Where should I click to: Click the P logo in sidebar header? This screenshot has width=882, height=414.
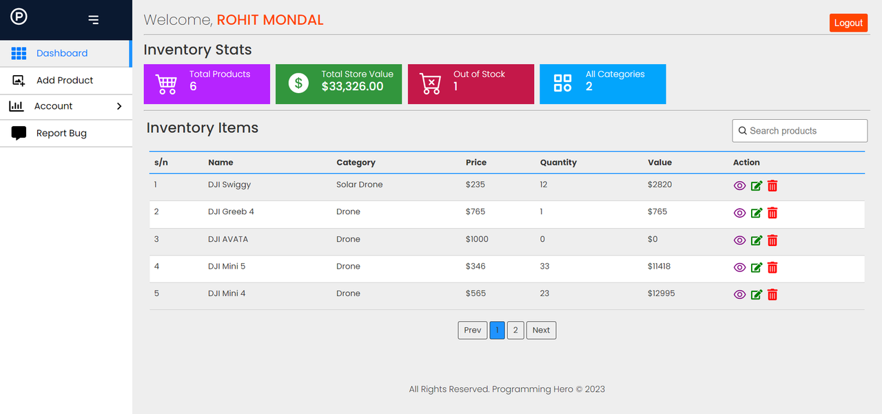19,16
